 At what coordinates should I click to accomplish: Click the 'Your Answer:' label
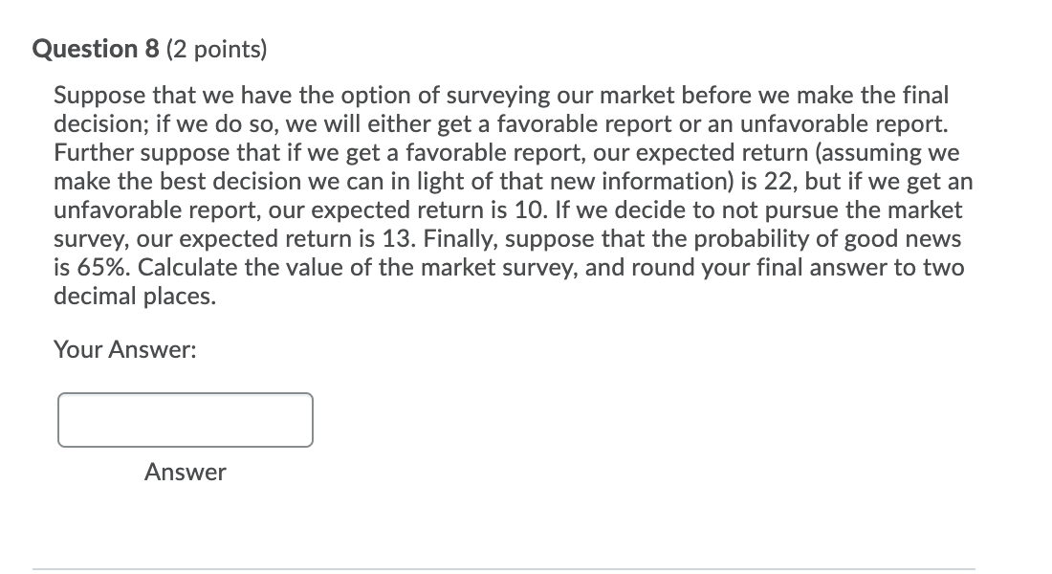point(125,350)
